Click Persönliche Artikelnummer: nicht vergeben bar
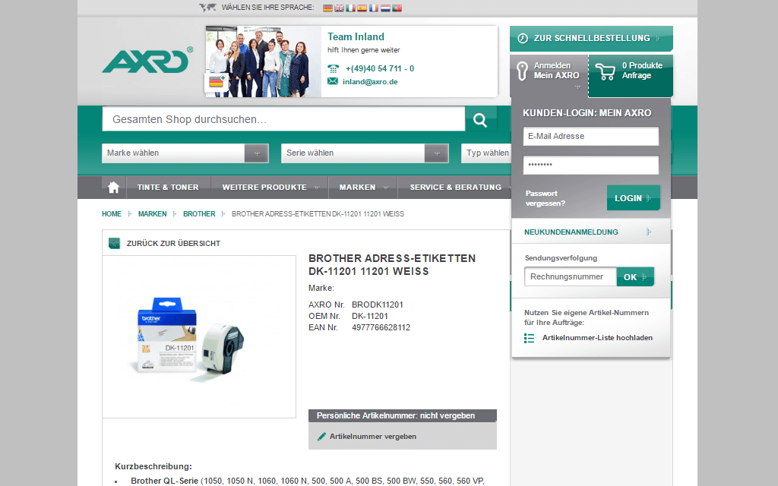The width and height of the screenshot is (778, 486). [x=403, y=415]
